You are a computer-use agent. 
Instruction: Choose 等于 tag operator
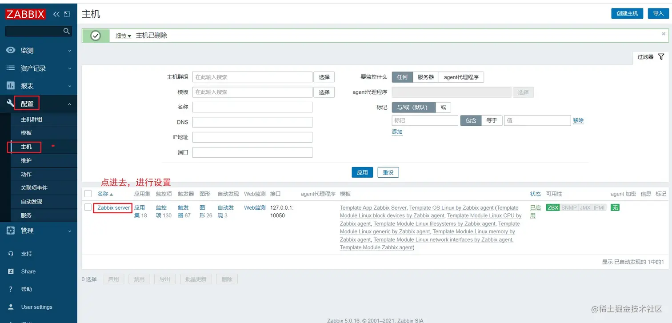(x=492, y=120)
